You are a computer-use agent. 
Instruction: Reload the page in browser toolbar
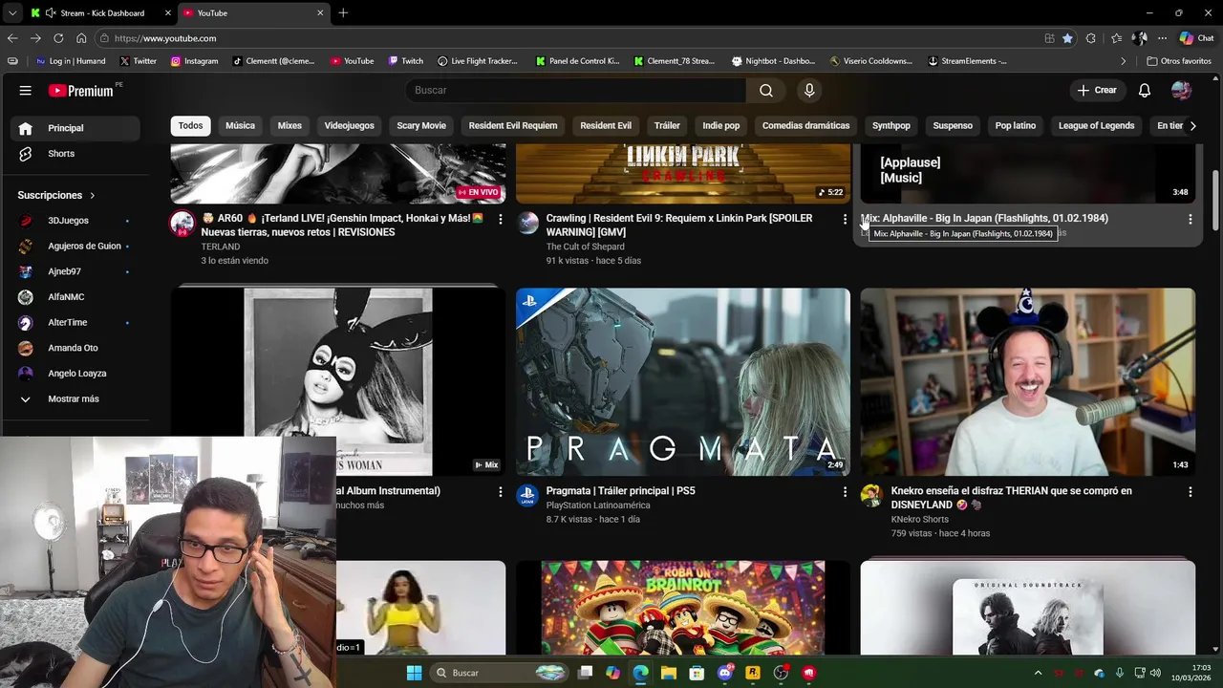58,38
